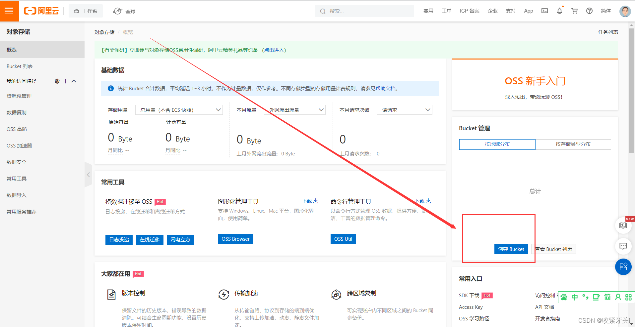Click the top search input field
This screenshot has height=327, width=635.
364,11
